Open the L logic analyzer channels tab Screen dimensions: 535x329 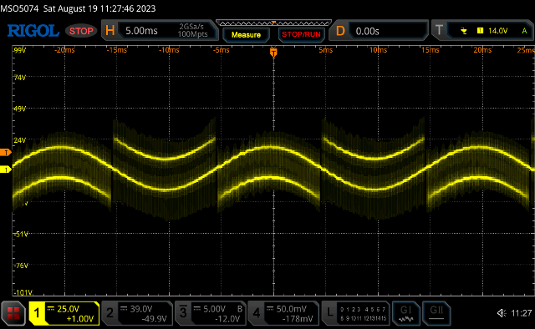(355, 313)
